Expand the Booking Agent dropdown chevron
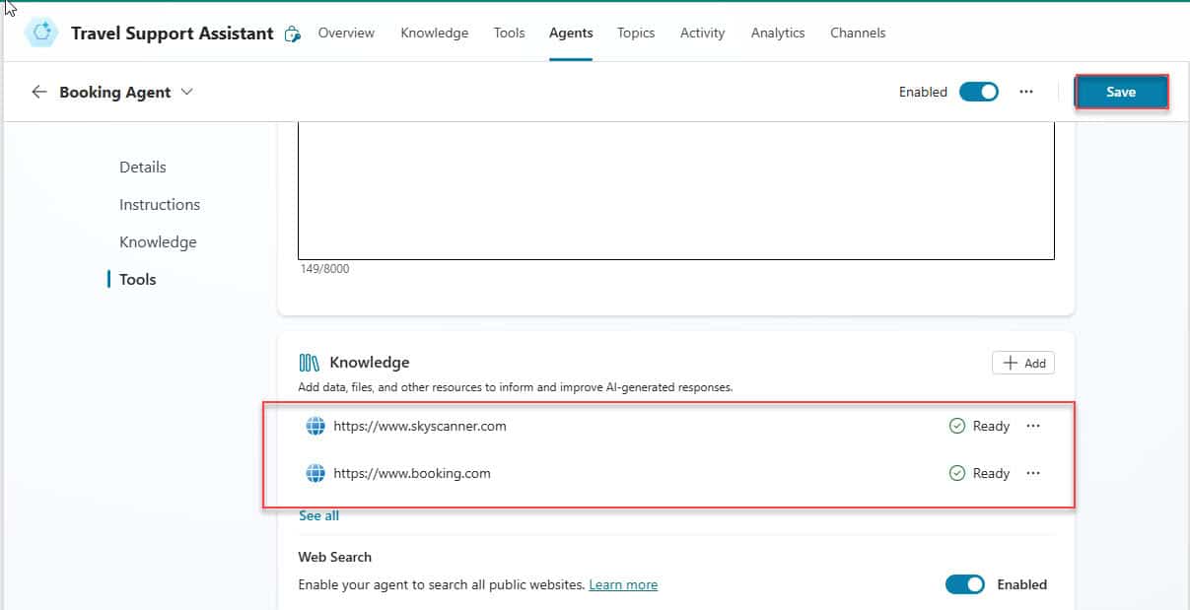 point(187,92)
